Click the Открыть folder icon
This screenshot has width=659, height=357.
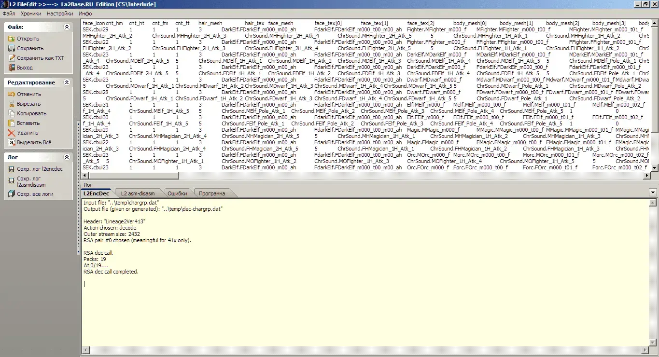(x=12, y=39)
